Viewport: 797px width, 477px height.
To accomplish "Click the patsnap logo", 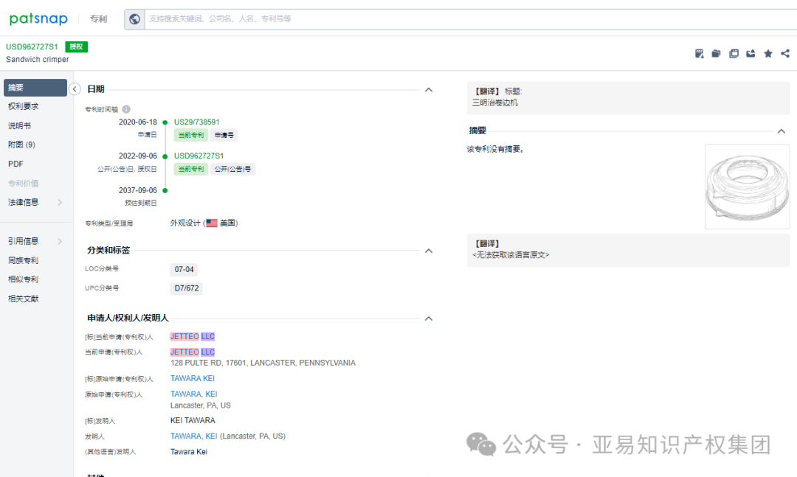I will pyautogui.click(x=38, y=18).
